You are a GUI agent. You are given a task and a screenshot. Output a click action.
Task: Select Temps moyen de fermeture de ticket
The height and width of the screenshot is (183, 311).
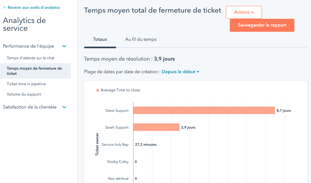pos(34,71)
